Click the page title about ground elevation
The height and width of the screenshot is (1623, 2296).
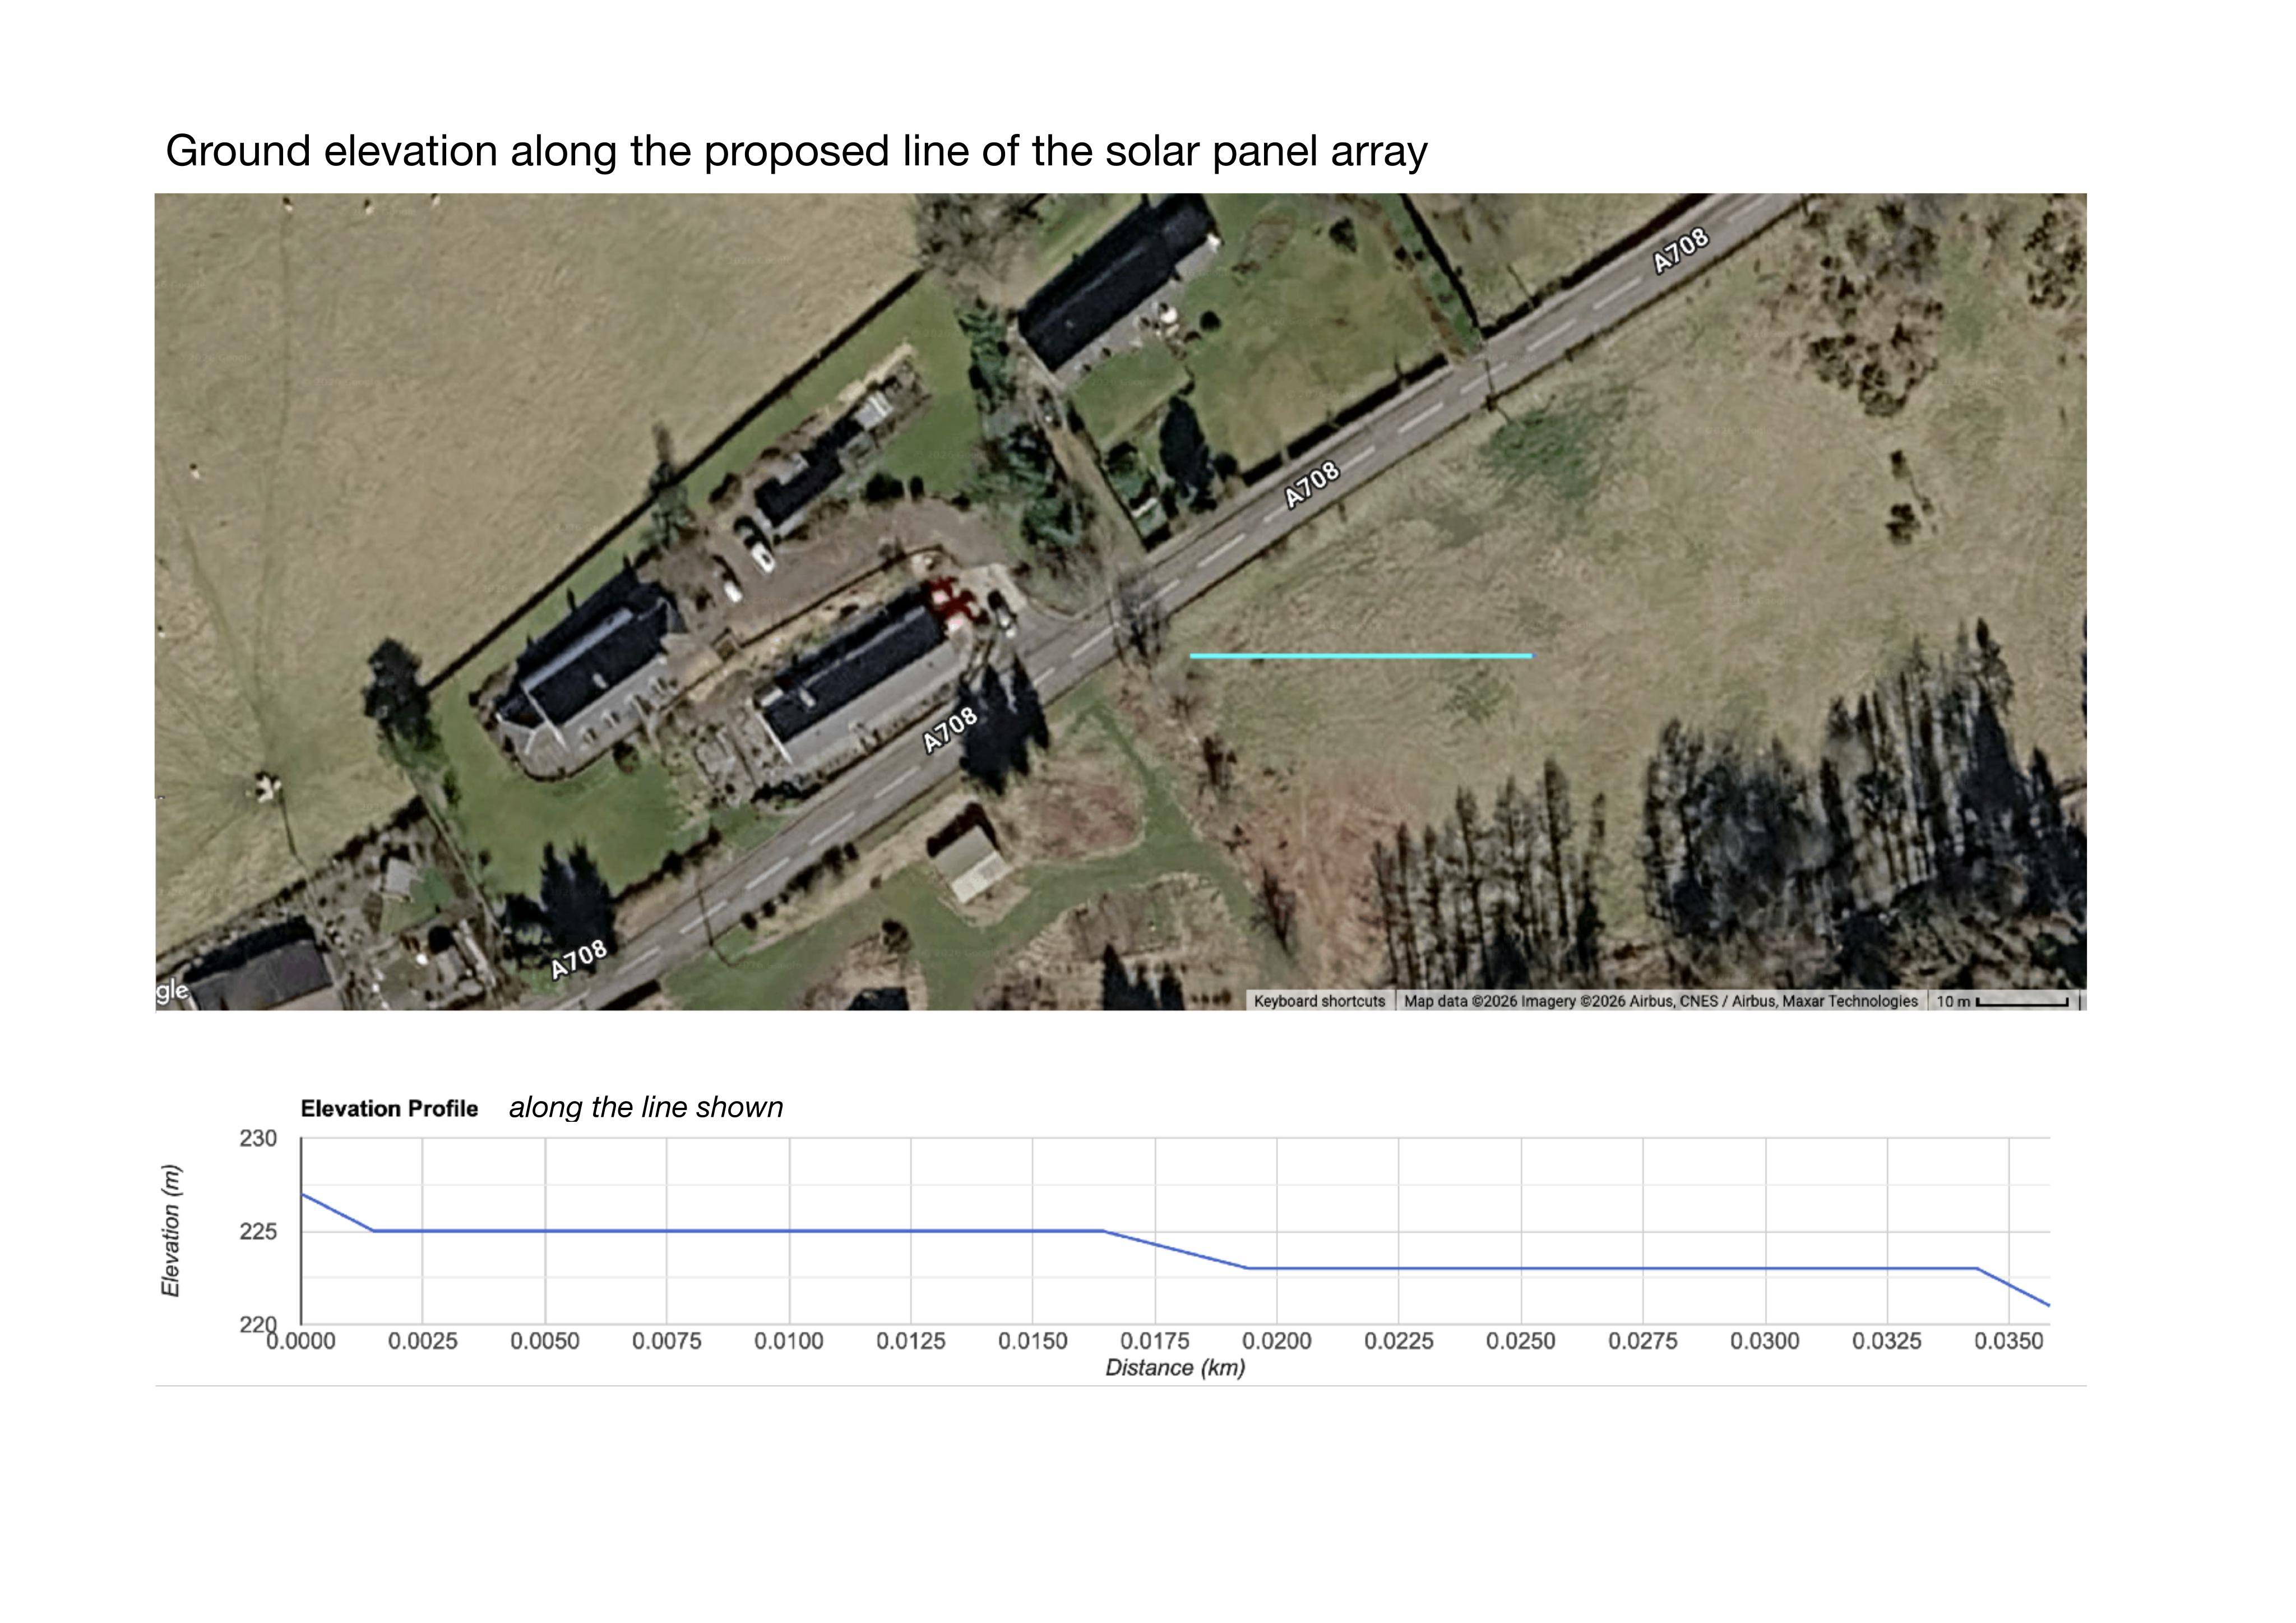click(796, 151)
